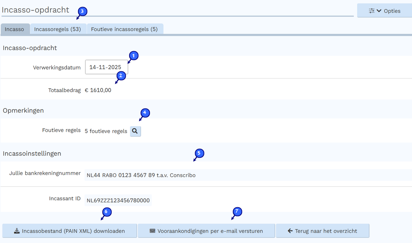The width and height of the screenshot is (412, 243).
Task: Click the blue marker numbered 5
Action: 199,153
